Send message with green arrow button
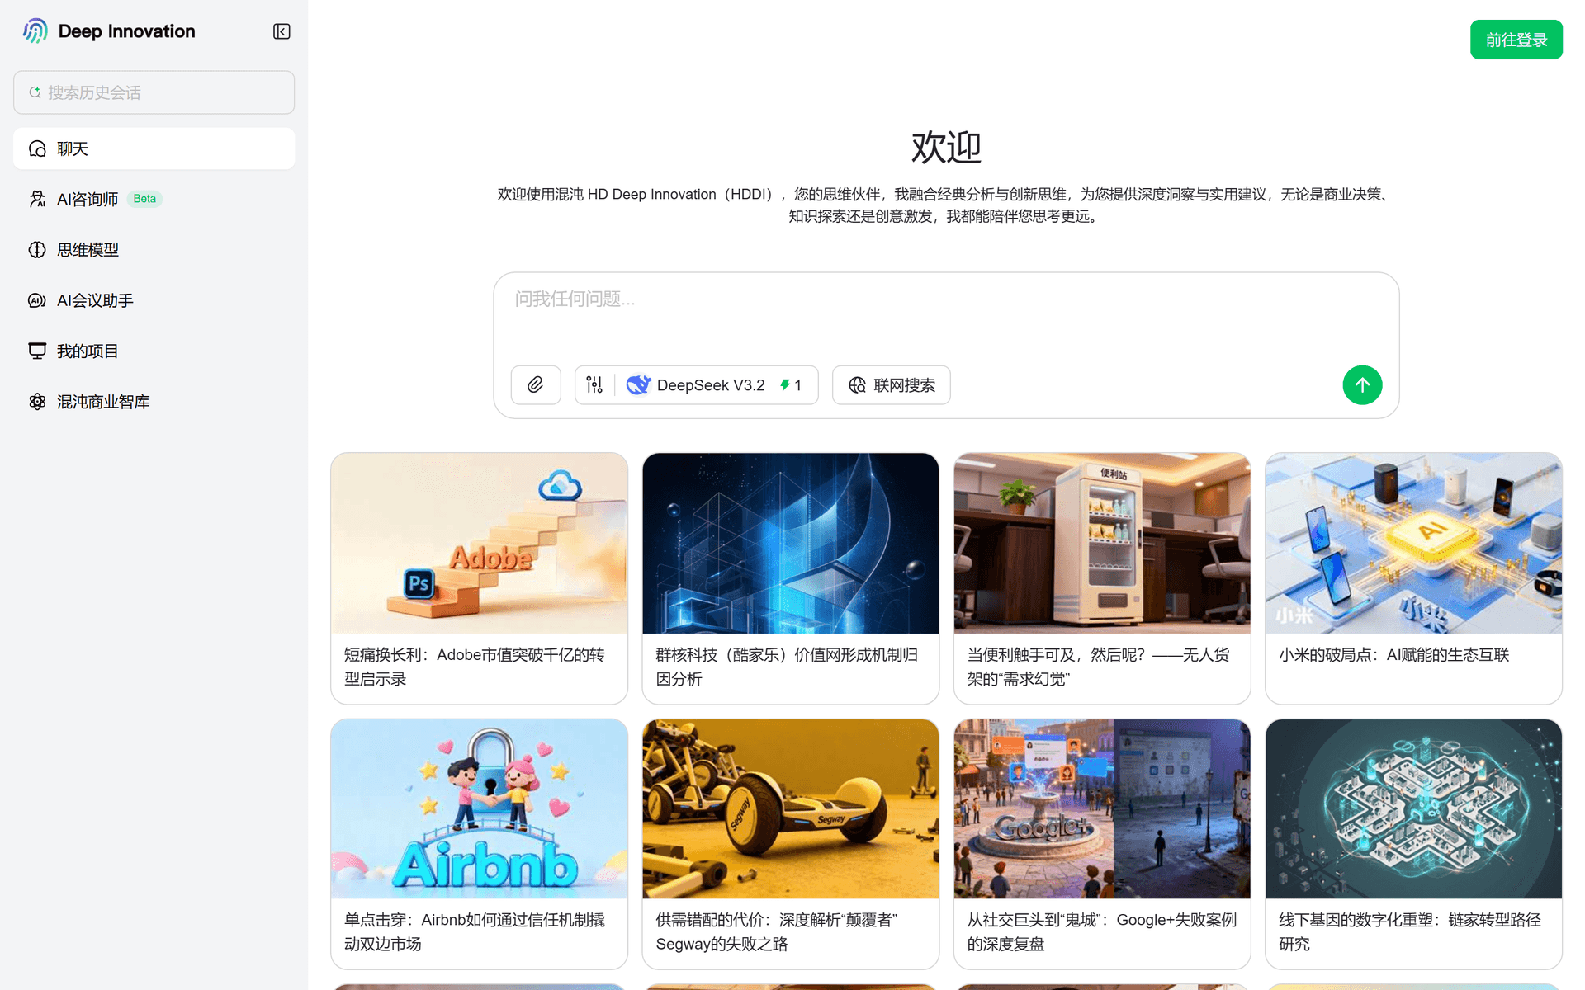Screen dimensions: 1585x990 1362,385
